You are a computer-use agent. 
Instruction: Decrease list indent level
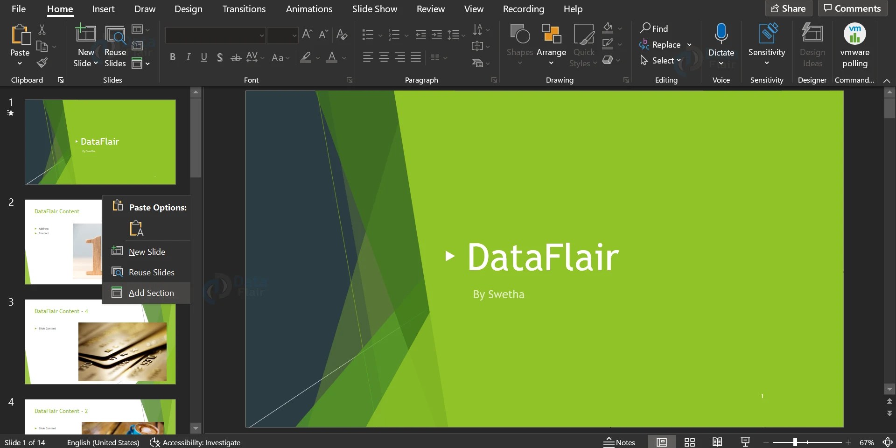pos(421,34)
